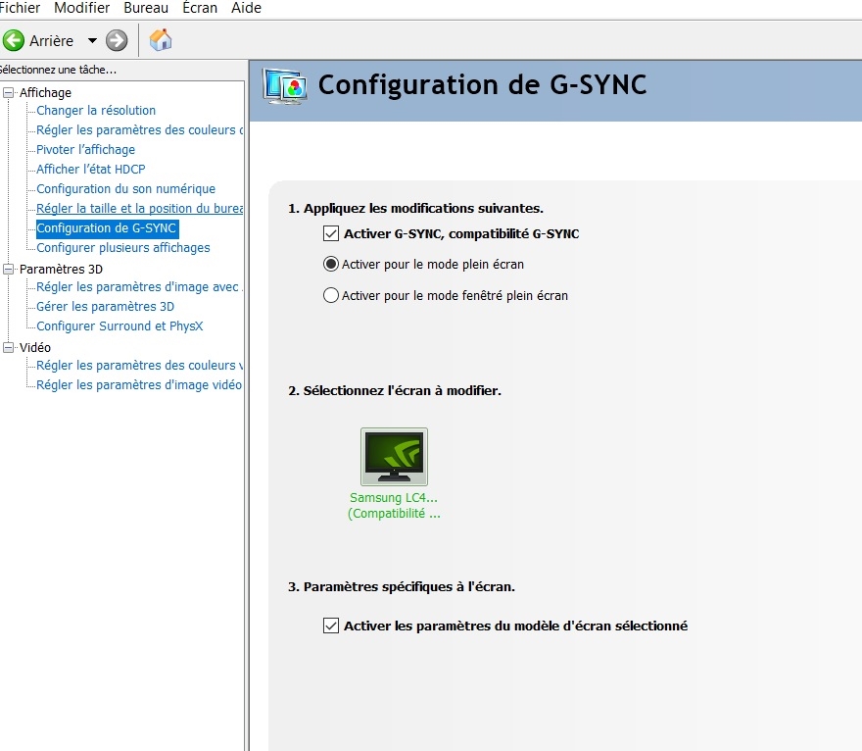Click the Arrière text label
862x751 pixels.
tap(51, 41)
